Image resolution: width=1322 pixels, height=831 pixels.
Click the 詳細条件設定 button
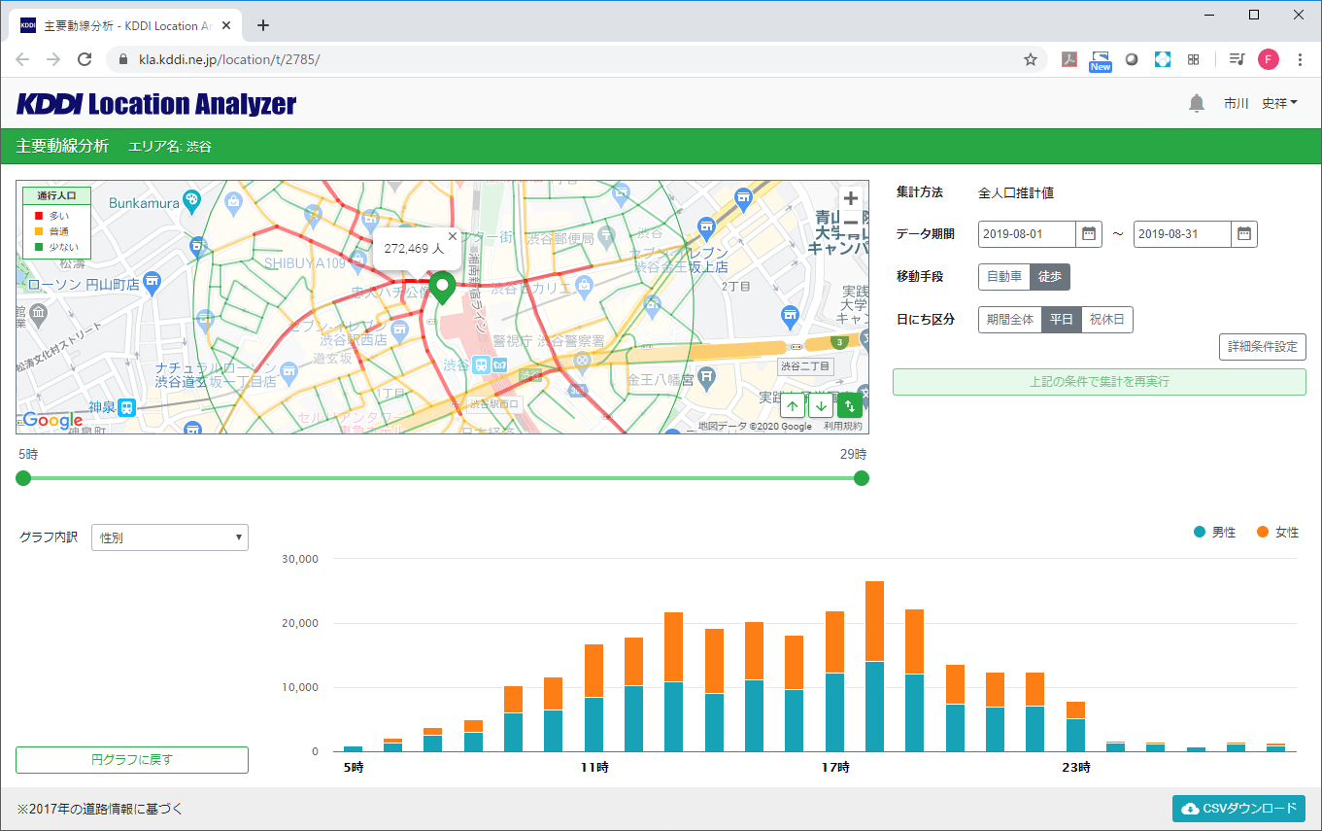(1263, 347)
